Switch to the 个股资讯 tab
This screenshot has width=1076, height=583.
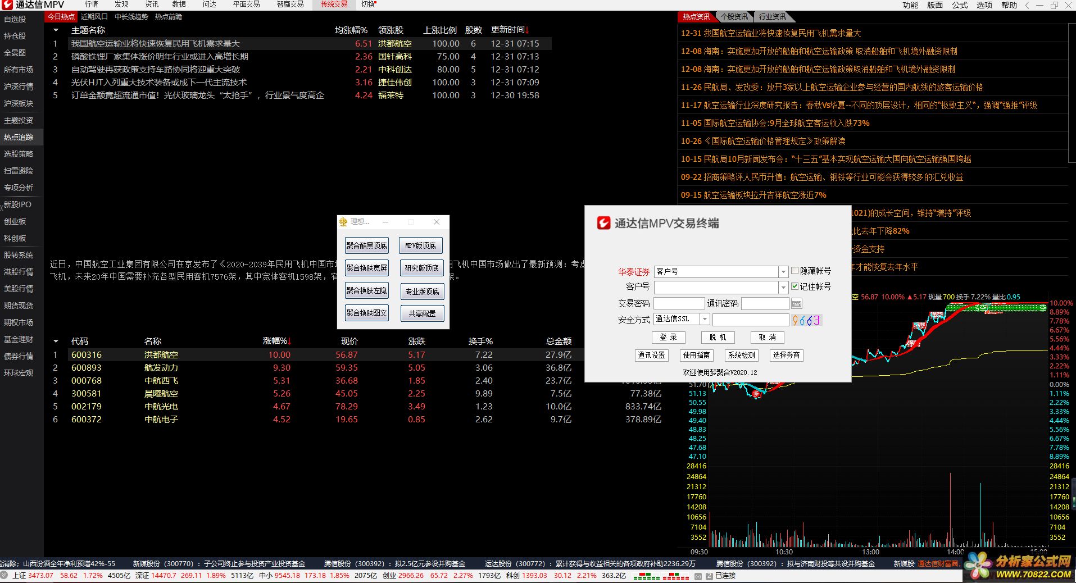click(x=734, y=17)
